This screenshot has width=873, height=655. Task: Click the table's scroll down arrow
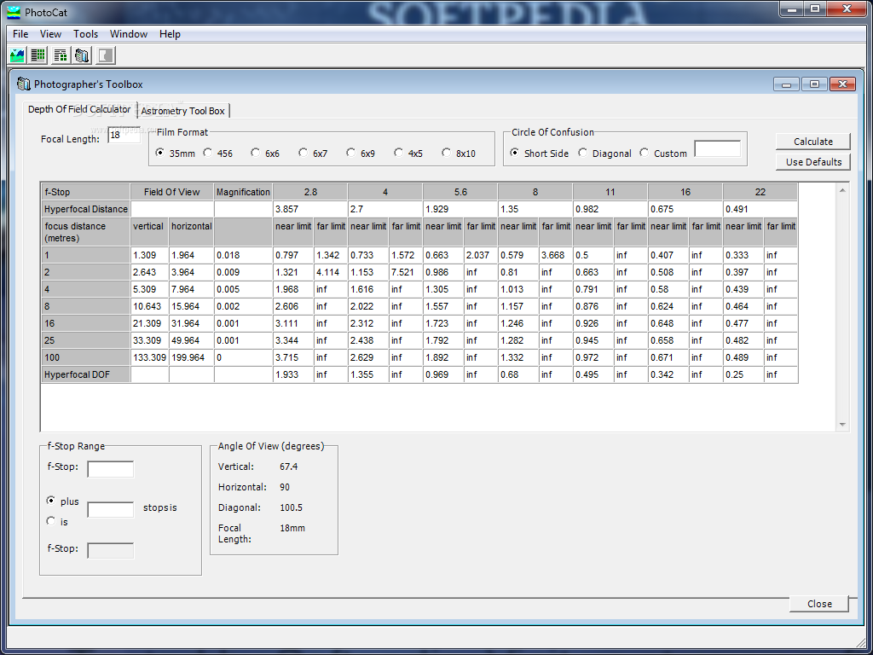842,425
